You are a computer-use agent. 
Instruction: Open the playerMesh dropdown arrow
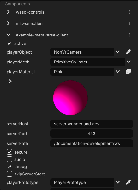pyautogui.click(x=129, y=62)
